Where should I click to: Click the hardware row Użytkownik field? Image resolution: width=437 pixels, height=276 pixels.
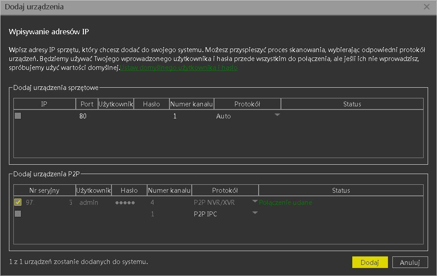coord(116,116)
